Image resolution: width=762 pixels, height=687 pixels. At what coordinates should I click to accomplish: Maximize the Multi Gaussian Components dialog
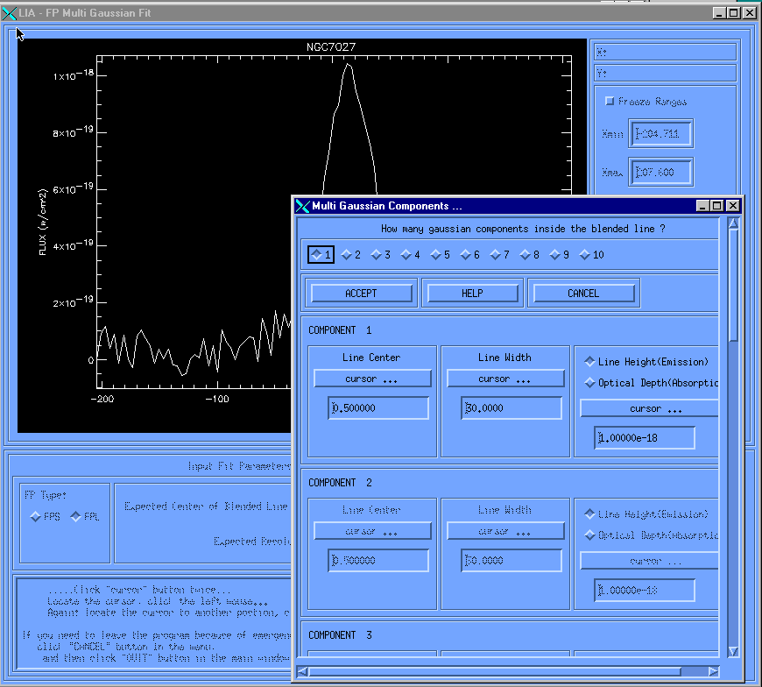[x=717, y=206]
